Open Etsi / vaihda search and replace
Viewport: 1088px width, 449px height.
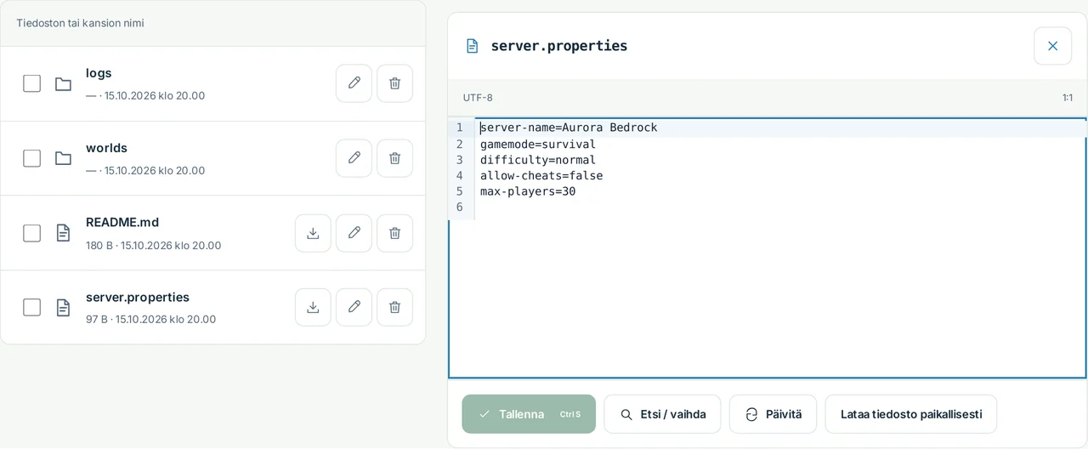click(x=662, y=414)
